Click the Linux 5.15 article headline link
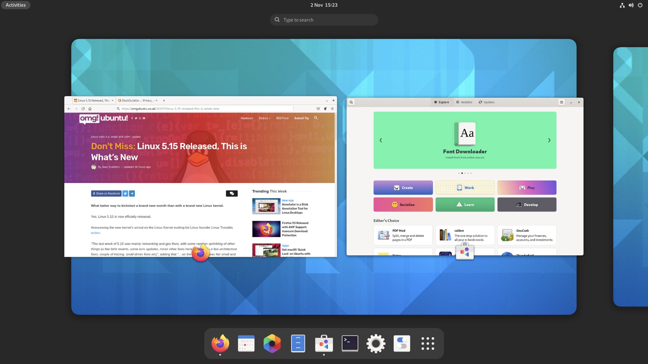 pyautogui.click(x=169, y=151)
